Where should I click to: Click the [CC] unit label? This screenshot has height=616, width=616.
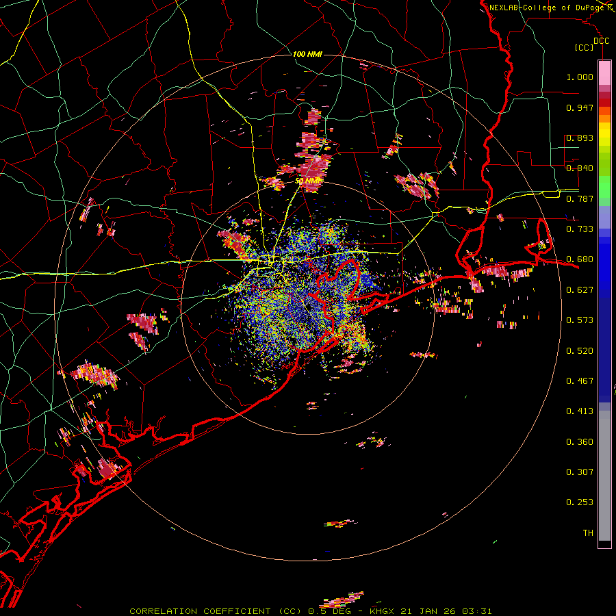click(x=584, y=47)
